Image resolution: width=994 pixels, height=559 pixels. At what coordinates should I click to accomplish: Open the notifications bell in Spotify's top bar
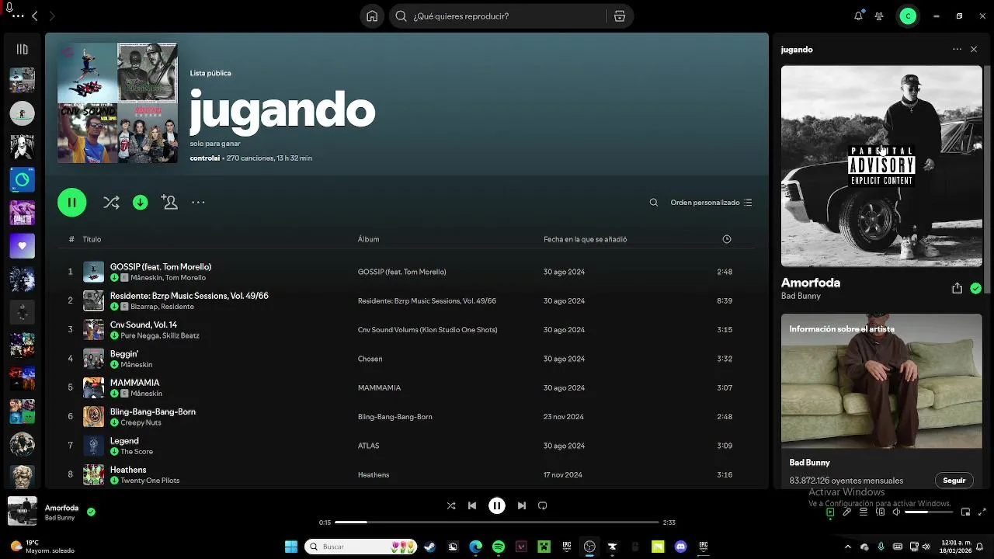pos(858,16)
